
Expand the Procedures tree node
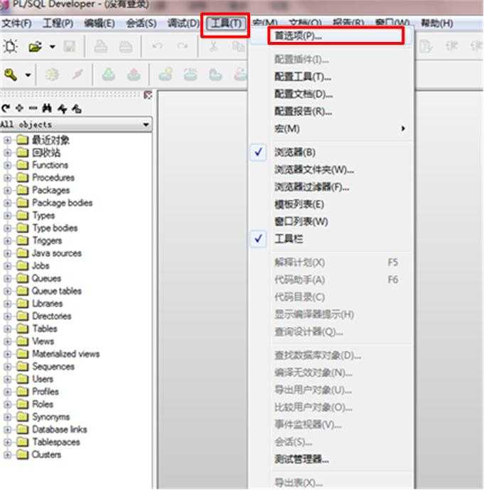[x=8, y=178]
